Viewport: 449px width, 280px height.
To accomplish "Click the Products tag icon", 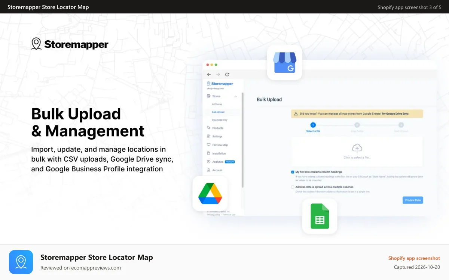I will pos(208,128).
